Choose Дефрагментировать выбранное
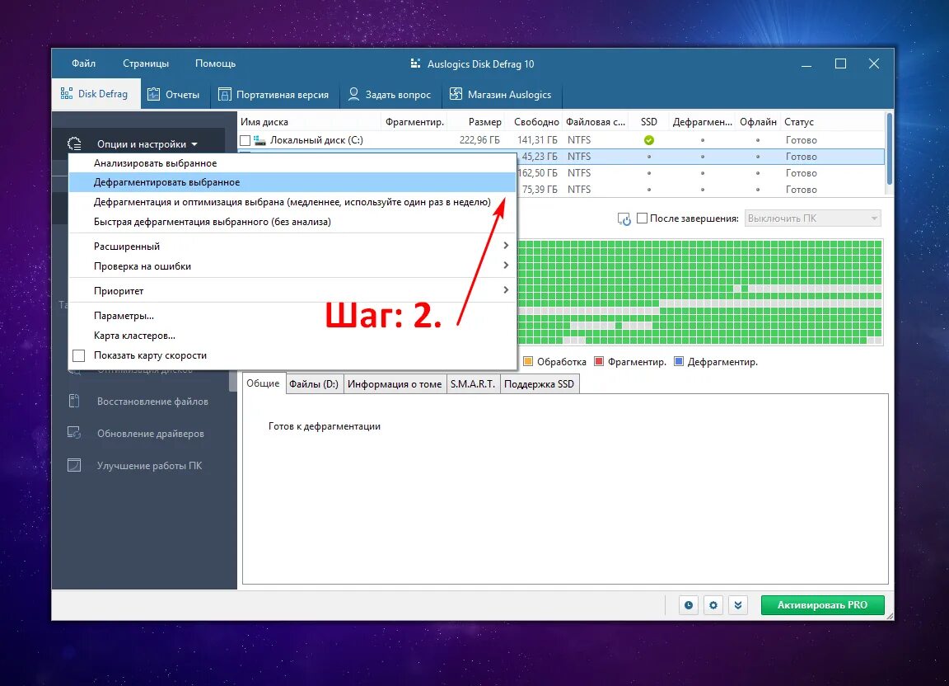This screenshot has height=686, width=949. coord(292,182)
